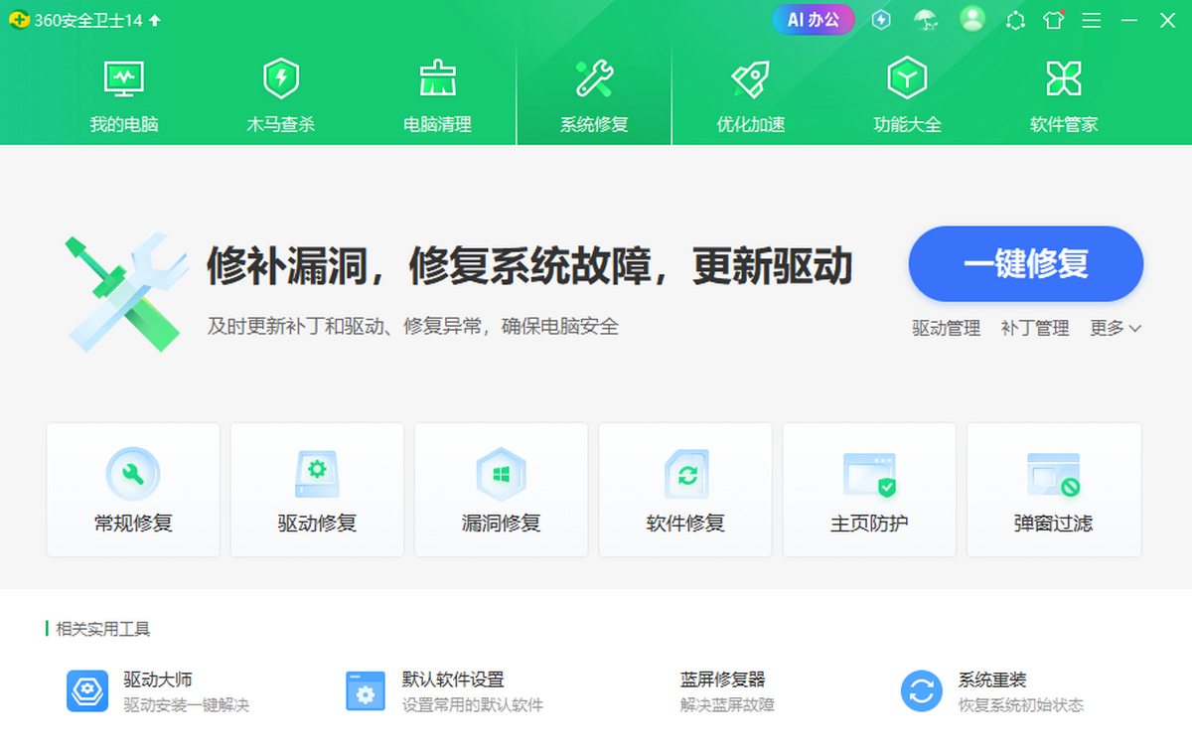Click the 常规修复 wrench tile
The height and width of the screenshot is (755, 1192).
[x=133, y=489]
